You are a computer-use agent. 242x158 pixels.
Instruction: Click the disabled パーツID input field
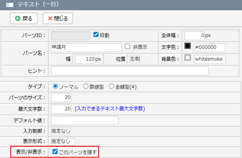pos(71,35)
